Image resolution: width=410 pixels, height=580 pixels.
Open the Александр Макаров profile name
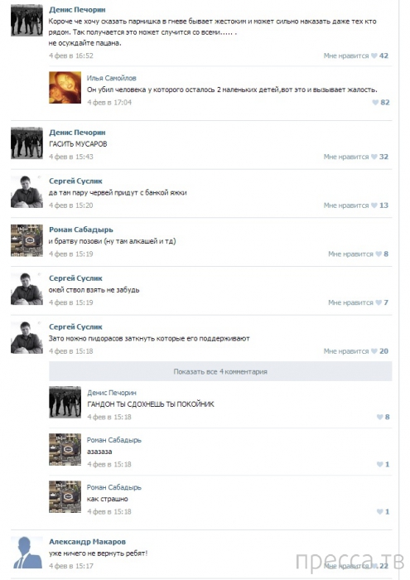point(87,542)
